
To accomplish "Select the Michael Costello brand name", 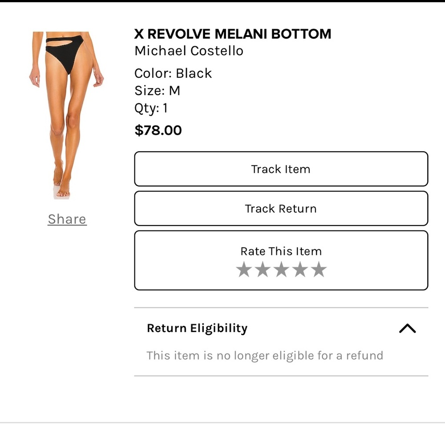I will (x=189, y=51).
